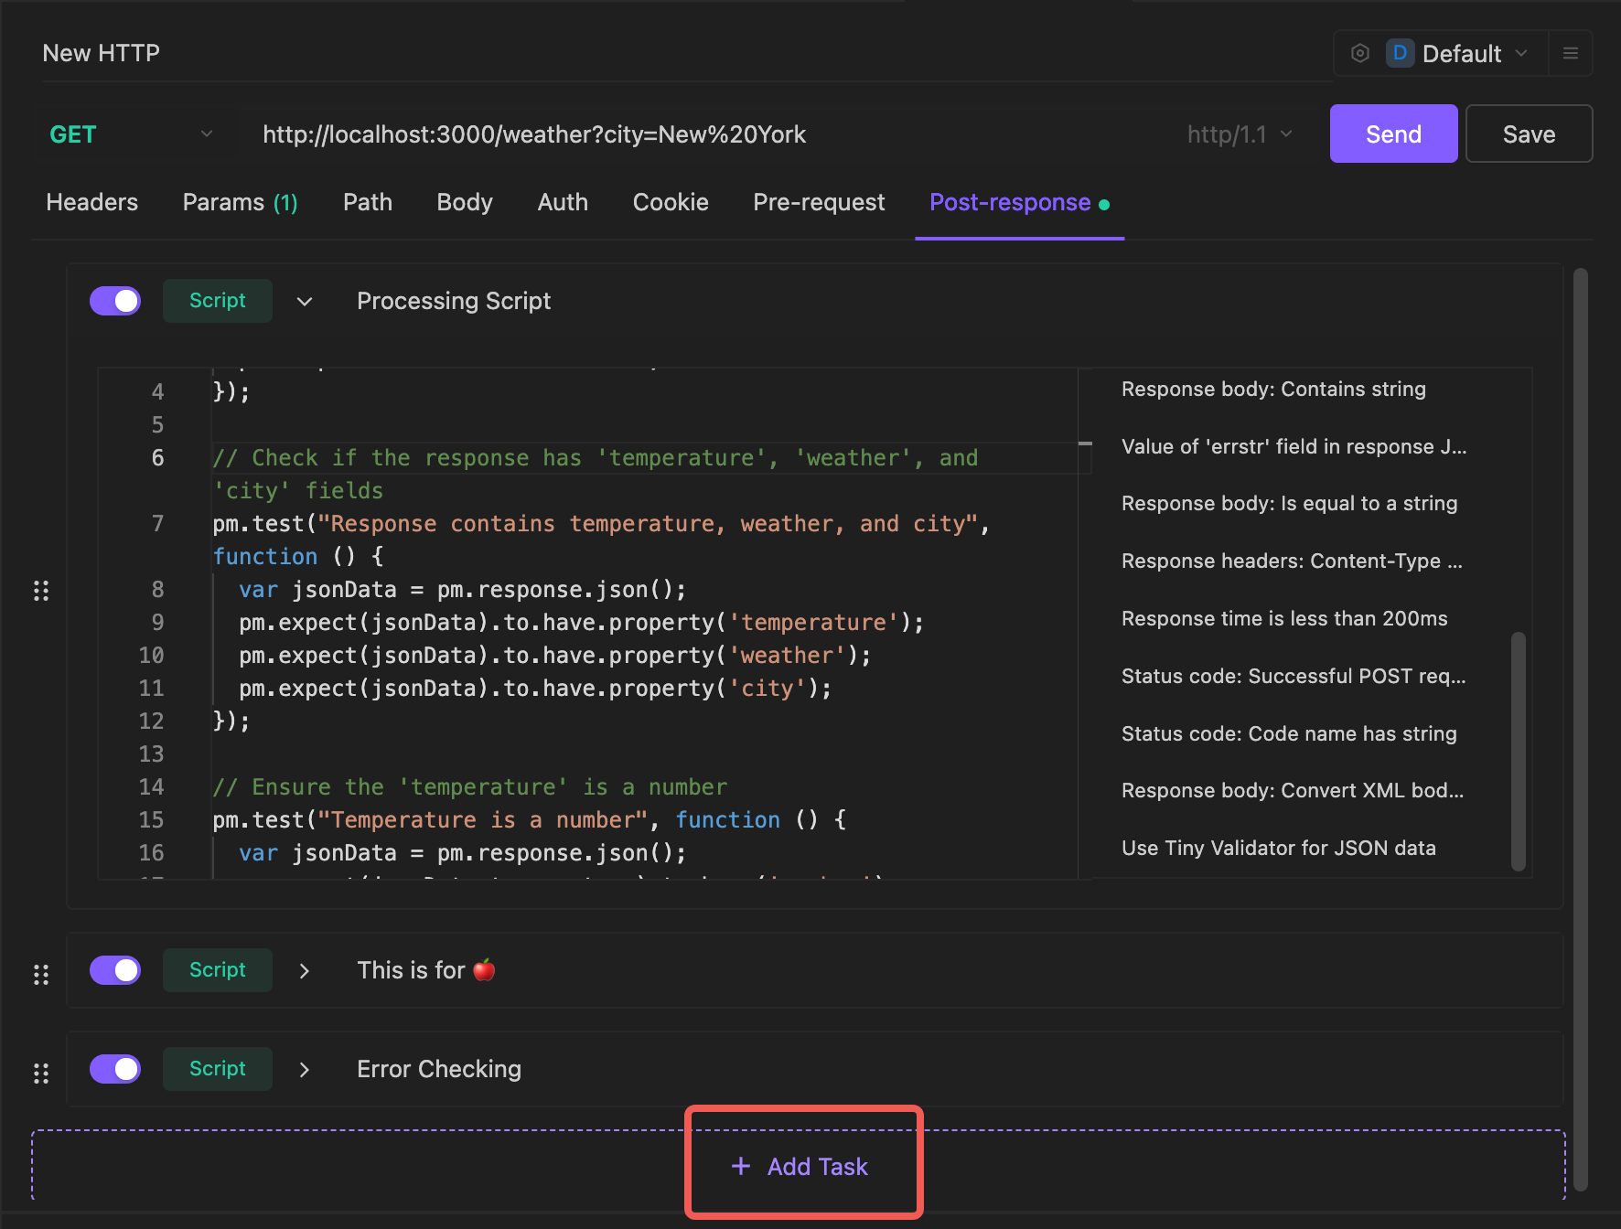The height and width of the screenshot is (1229, 1621).
Task: Click the snippet list scrollbar
Action: (x=1519, y=750)
